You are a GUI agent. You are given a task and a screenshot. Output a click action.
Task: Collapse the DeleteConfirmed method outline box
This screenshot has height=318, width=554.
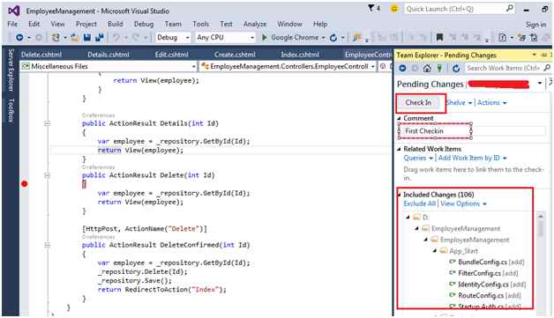pos(47,245)
